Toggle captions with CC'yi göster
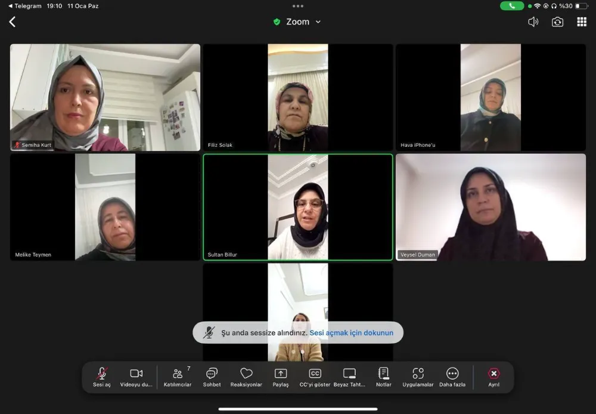 [x=315, y=377]
